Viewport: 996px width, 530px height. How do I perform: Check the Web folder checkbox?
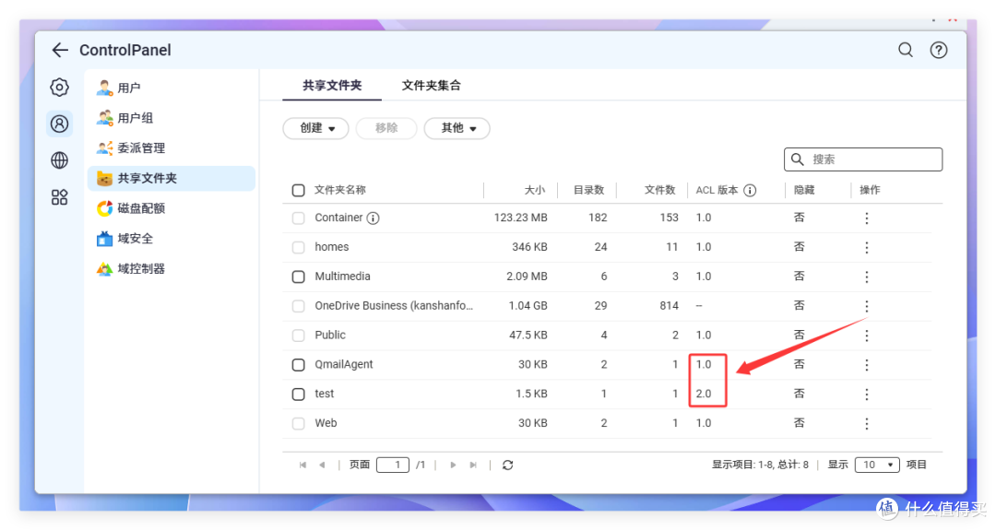click(x=298, y=423)
